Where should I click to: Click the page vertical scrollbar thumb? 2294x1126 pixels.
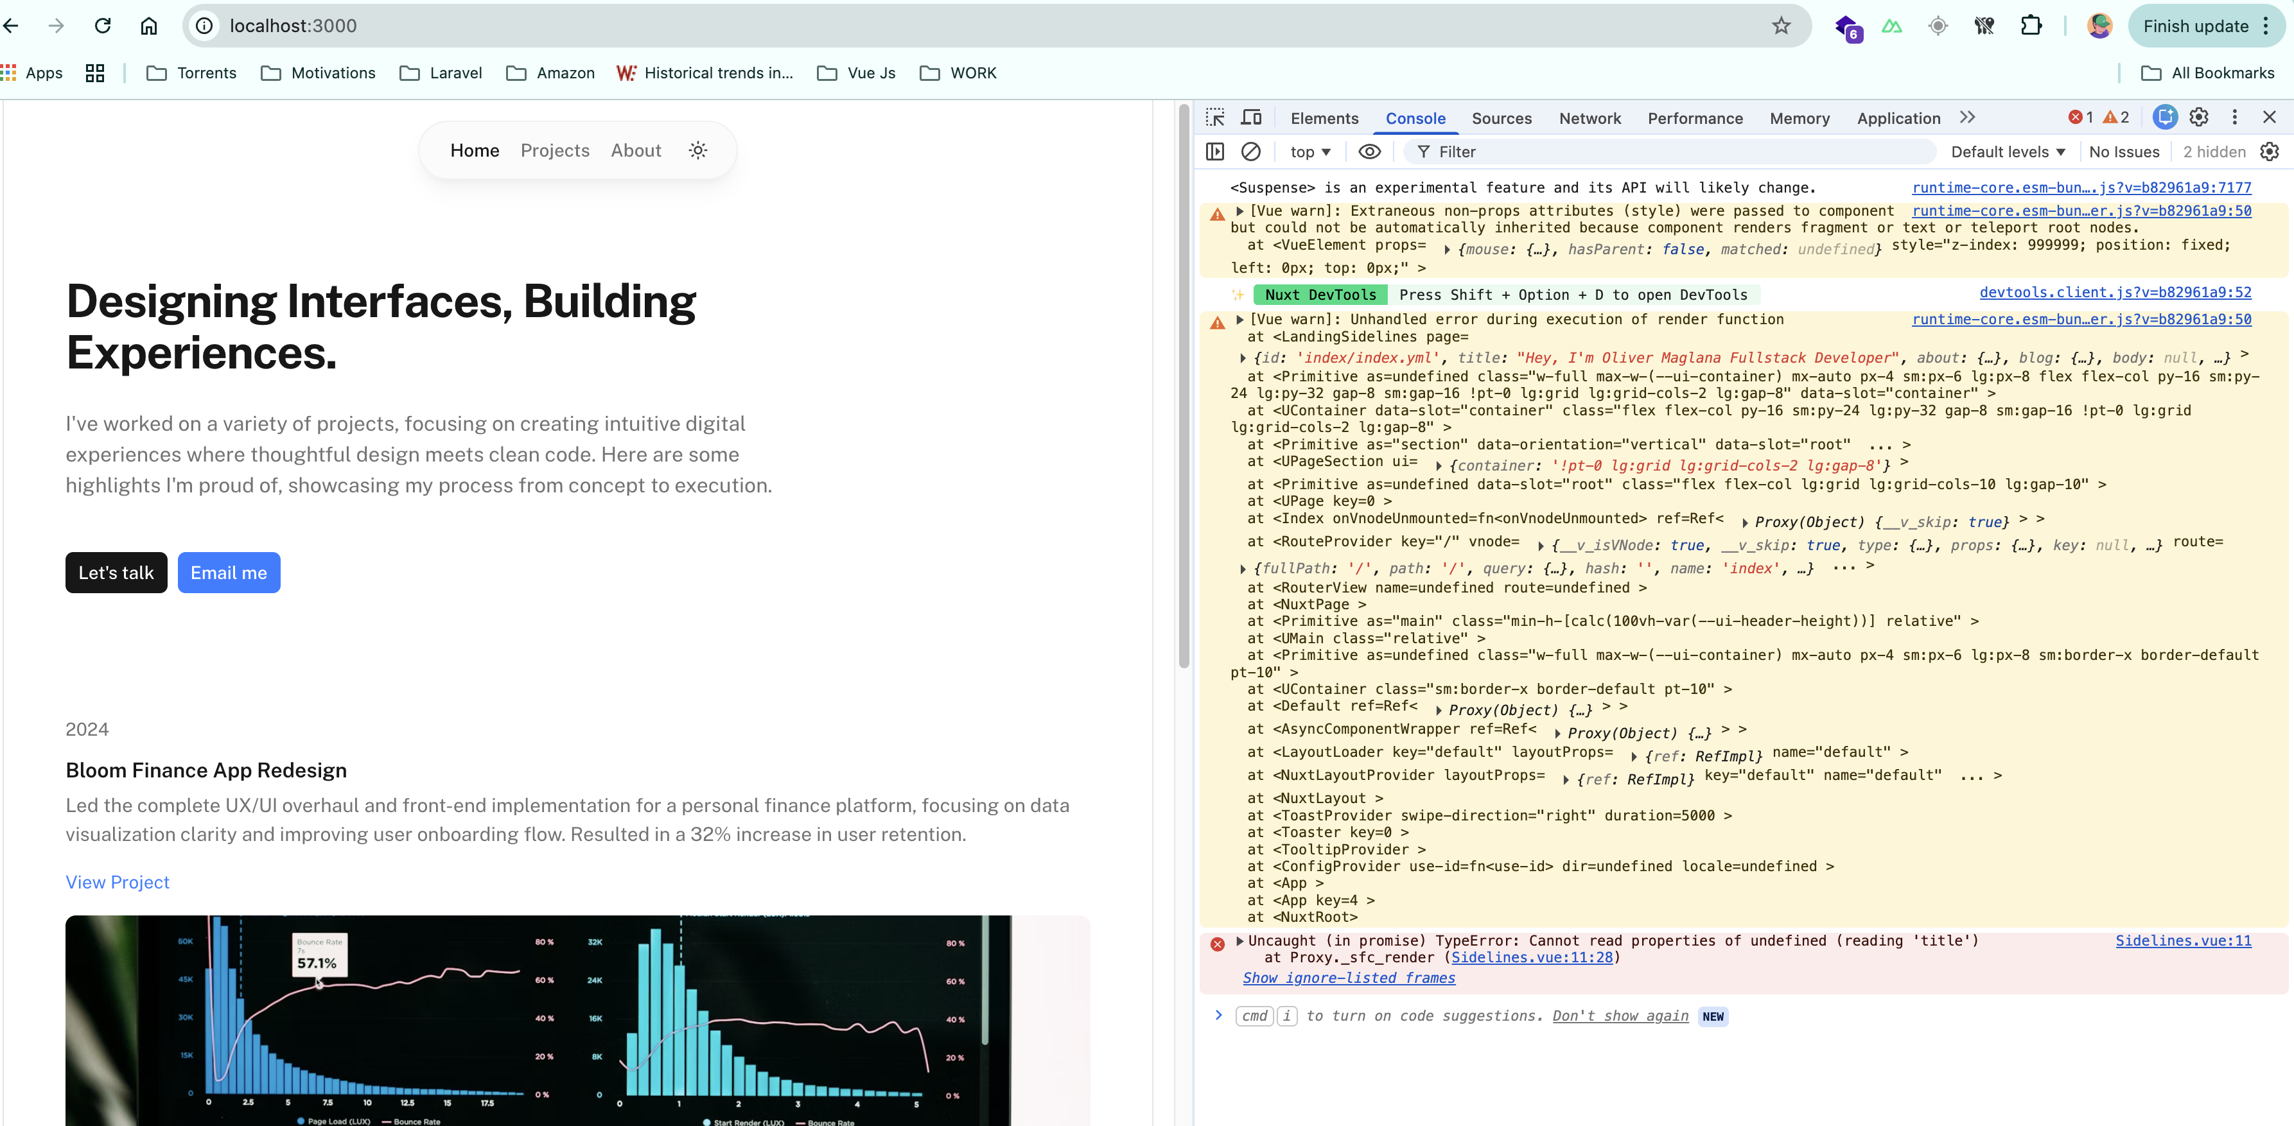point(1184,386)
